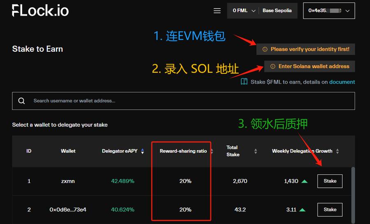Click Total Stake value 43.2

tap(240, 210)
